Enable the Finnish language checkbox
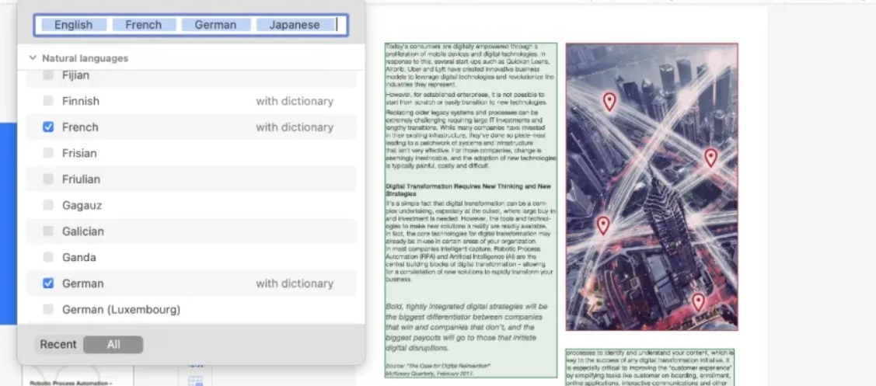Viewport: 876px width, 386px height. (x=48, y=101)
